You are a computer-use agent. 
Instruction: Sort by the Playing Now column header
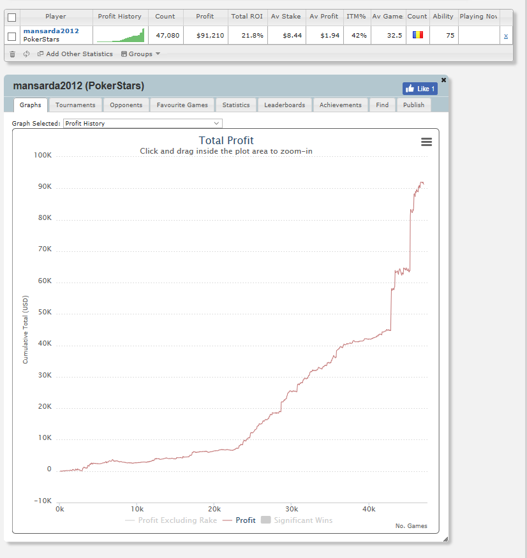[x=479, y=17]
